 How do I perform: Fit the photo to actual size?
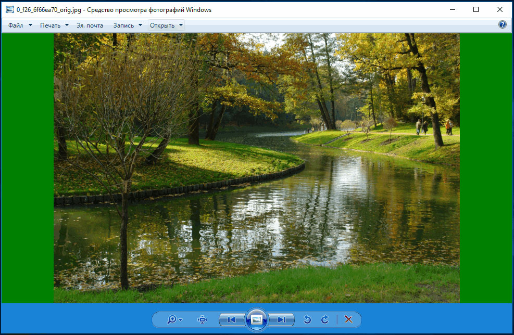point(202,319)
